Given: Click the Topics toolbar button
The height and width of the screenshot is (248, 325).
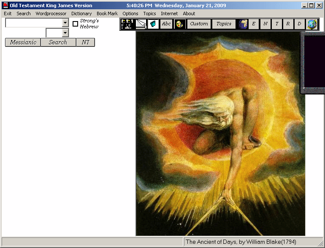Looking at the screenshot, I should 224,24.
